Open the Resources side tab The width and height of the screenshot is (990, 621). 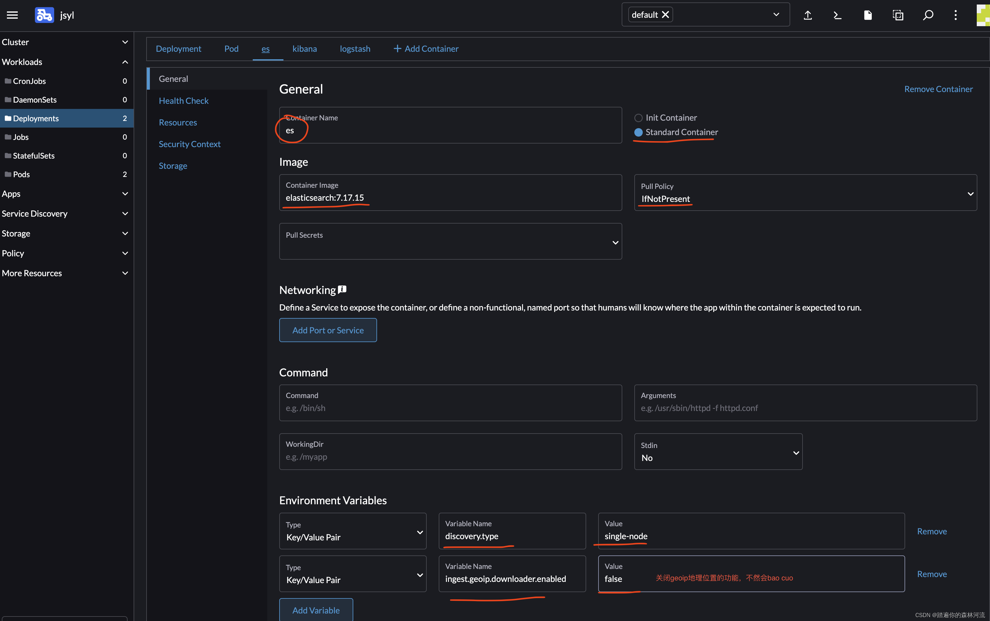coord(178,122)
